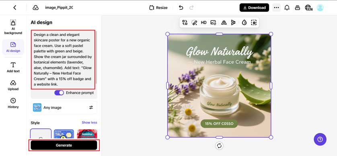Change language via globe EN icon
Screen dimensions: 337x156
(x=308, y=8)
